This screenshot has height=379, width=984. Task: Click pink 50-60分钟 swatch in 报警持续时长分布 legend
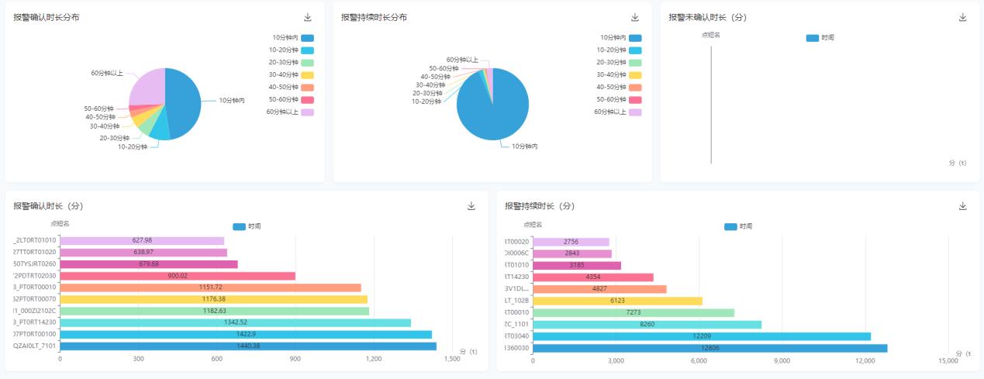pyautogui.click(x=635, y=100)
